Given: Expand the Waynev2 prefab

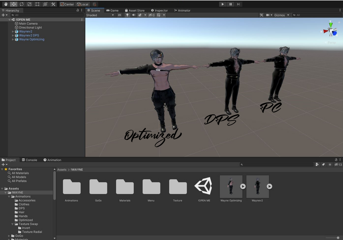Looking at the screenshot, I should click(13, 31).
